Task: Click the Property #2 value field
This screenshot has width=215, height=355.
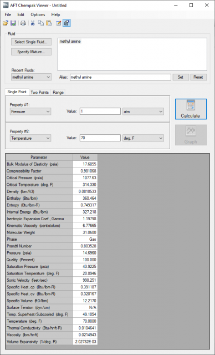Action: 100,138
